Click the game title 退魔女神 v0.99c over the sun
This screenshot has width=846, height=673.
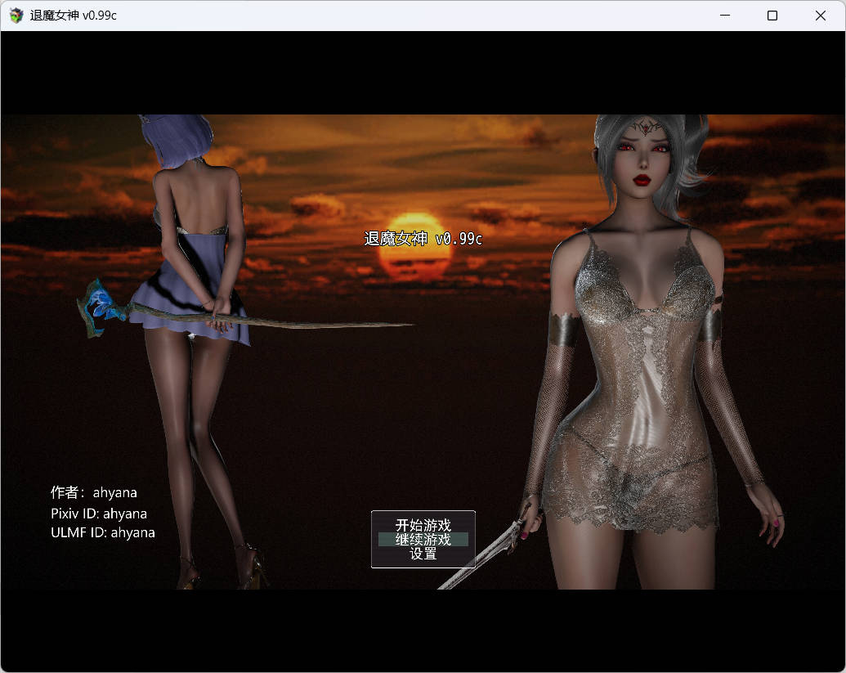tap(423, 239)
